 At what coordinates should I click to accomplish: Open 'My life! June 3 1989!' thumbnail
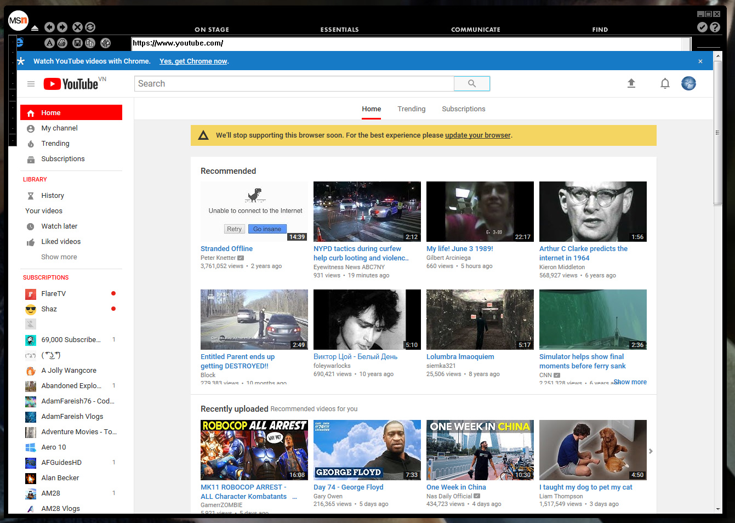(480, 212)
